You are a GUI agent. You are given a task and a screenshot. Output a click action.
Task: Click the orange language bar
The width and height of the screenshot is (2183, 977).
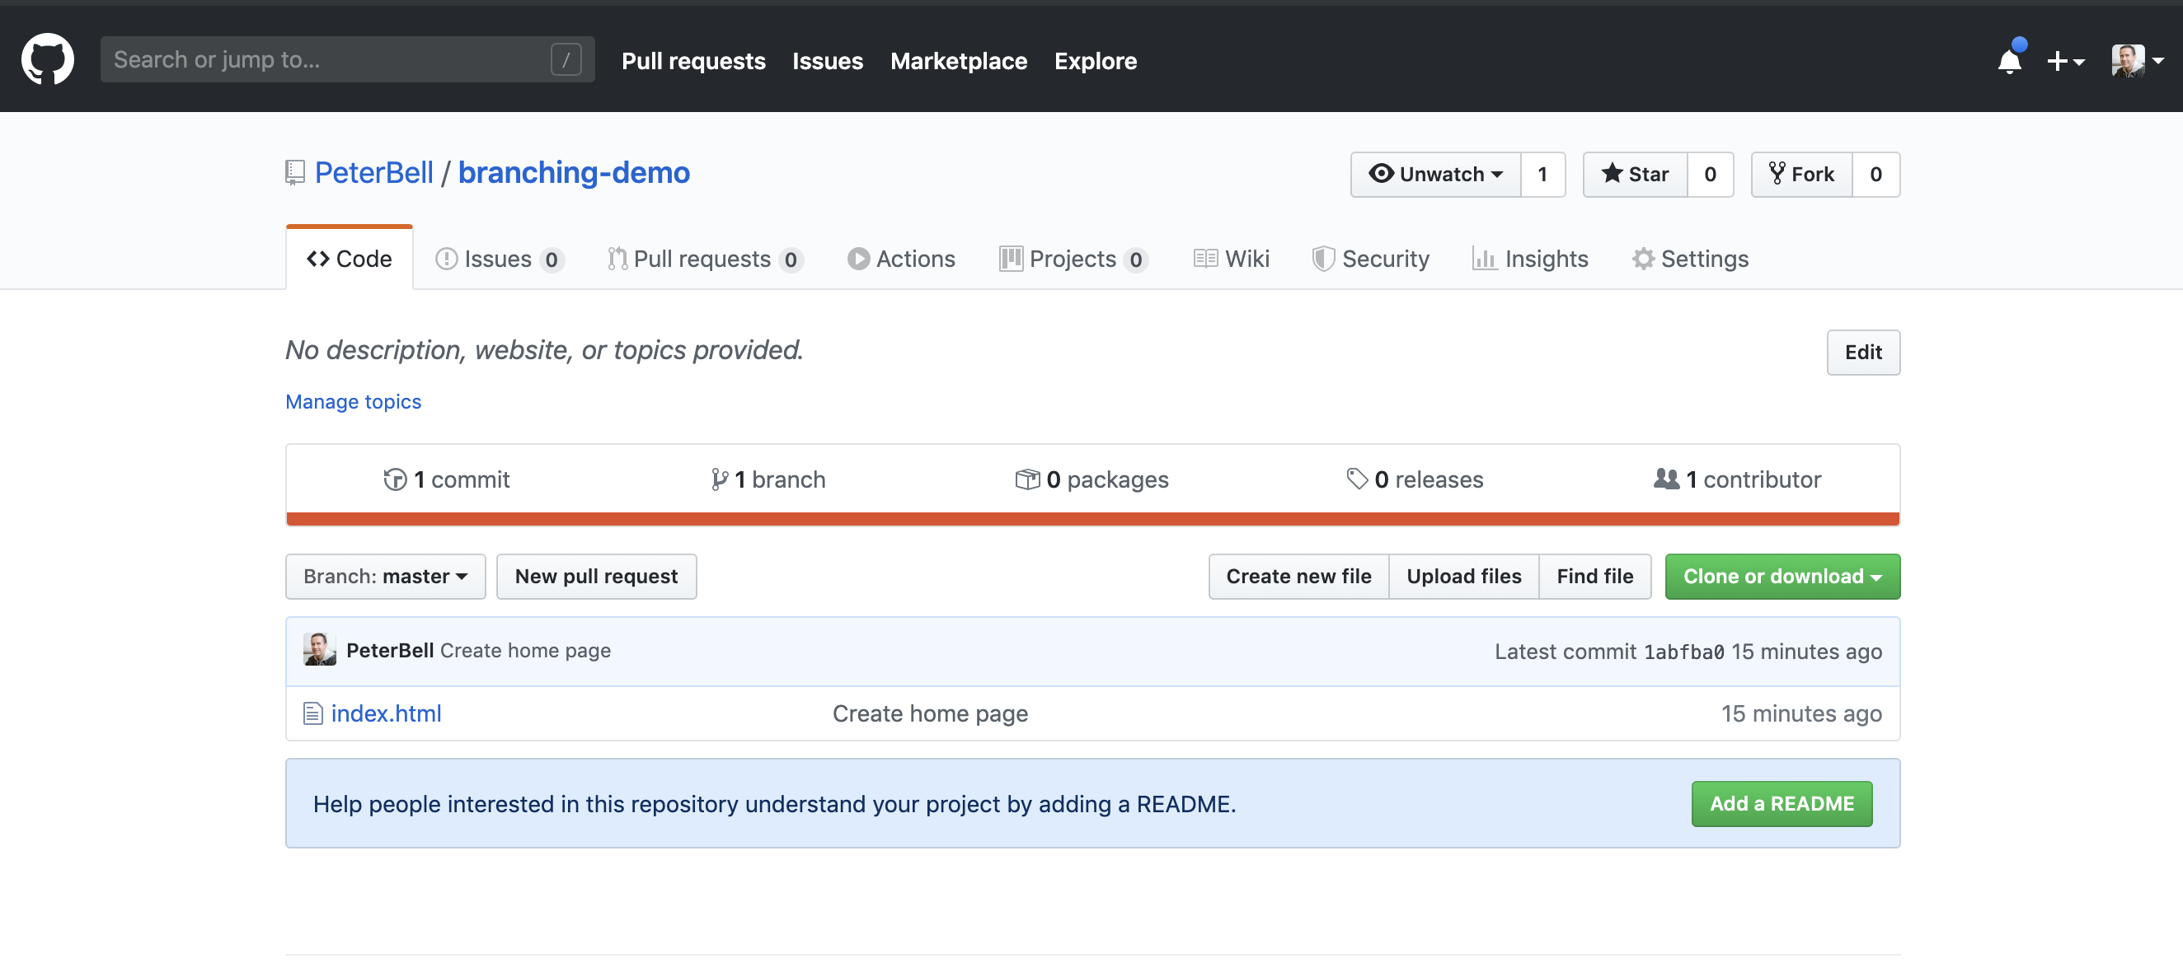[1092, 519]
